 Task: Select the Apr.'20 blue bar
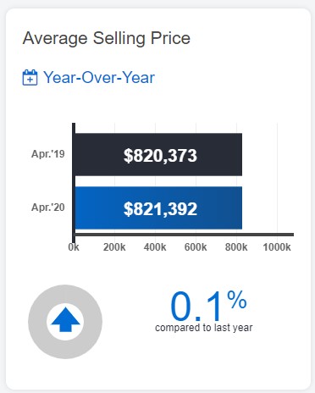[158, 208]
